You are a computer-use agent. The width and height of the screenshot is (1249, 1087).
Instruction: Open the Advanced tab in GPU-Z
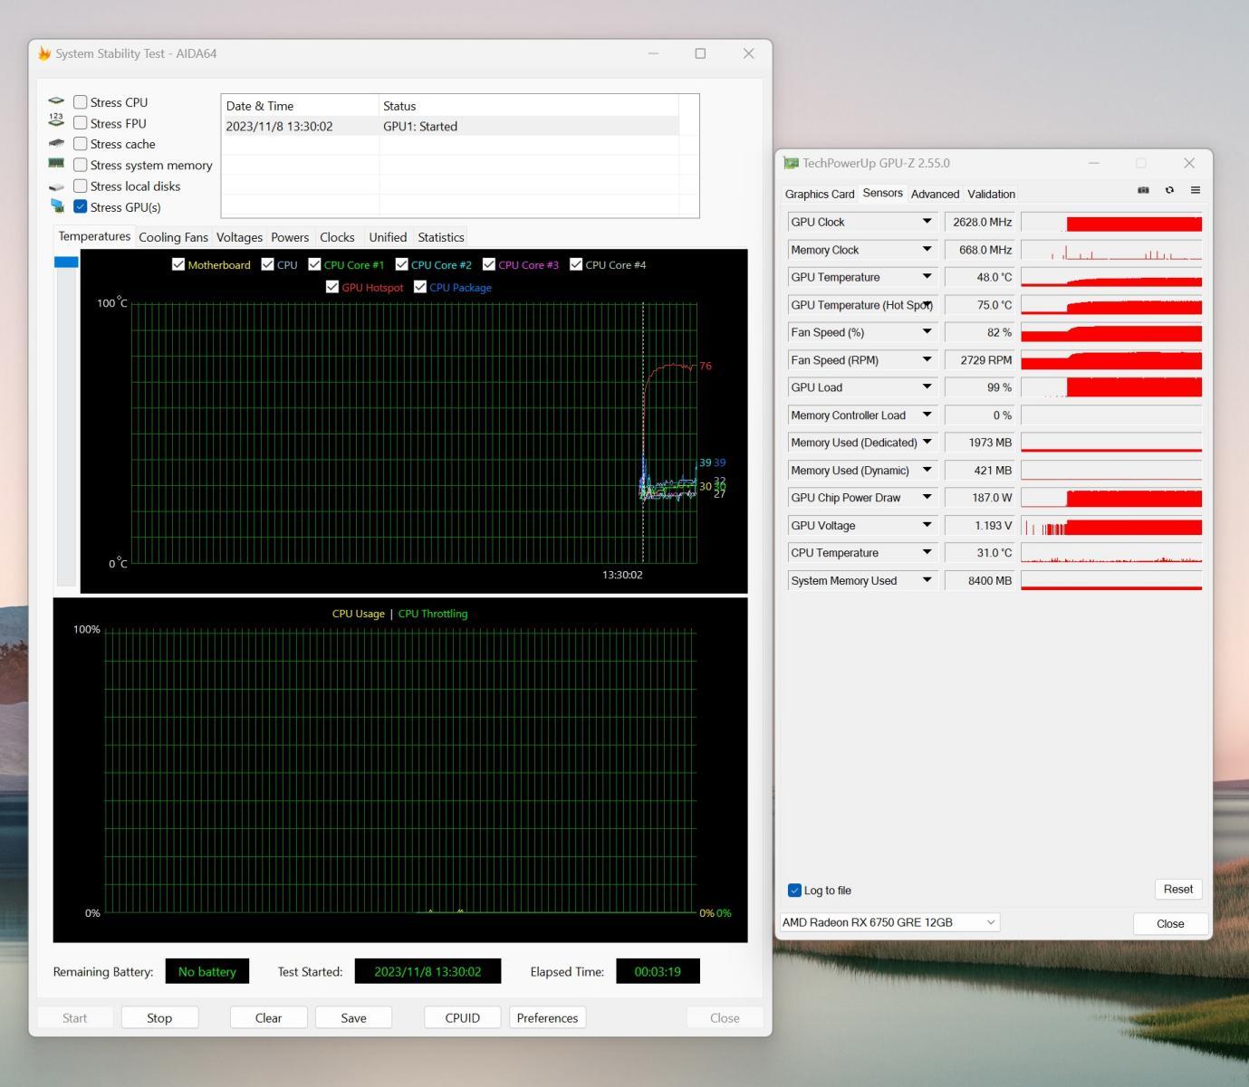[935, 194]
